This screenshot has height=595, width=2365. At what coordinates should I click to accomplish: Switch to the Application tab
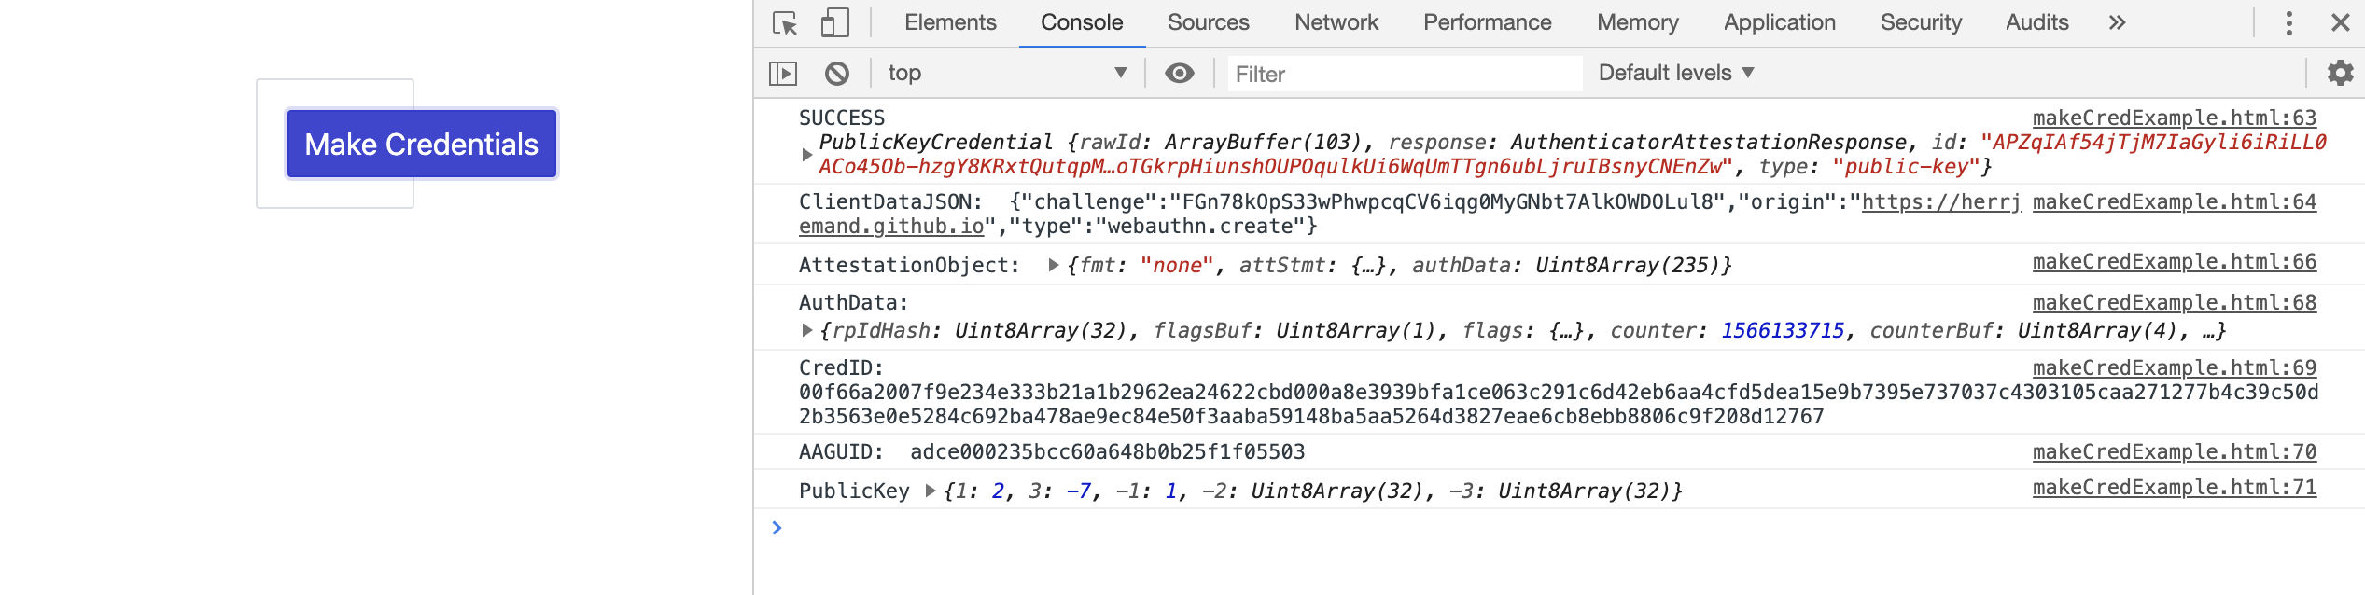(x=1779, y=22)
